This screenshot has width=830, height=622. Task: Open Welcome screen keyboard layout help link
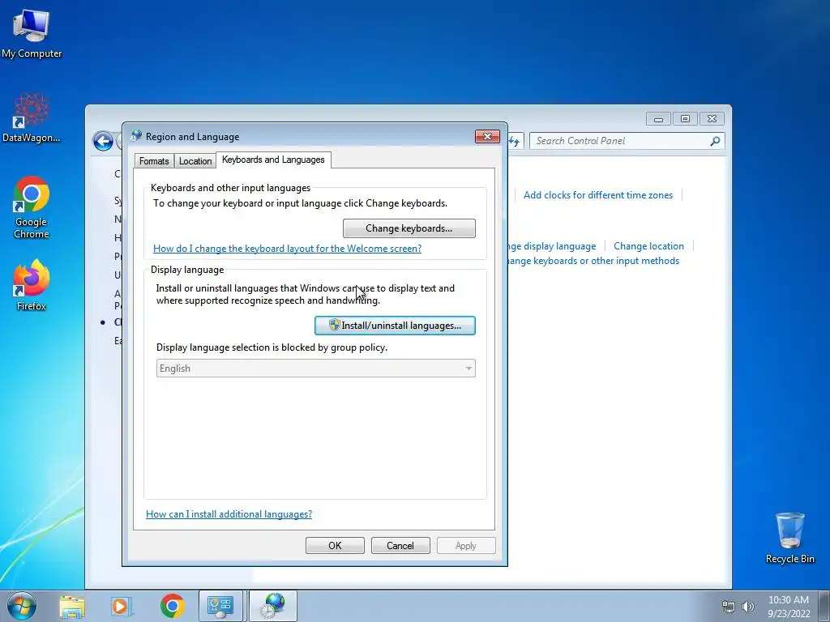(288, 249)
